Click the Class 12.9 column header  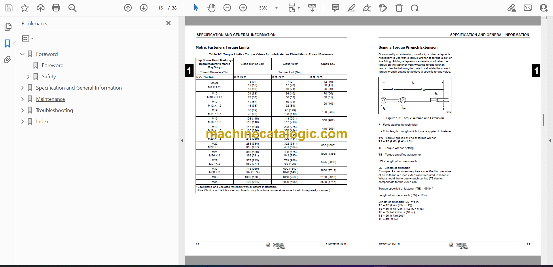click(328, 64)
